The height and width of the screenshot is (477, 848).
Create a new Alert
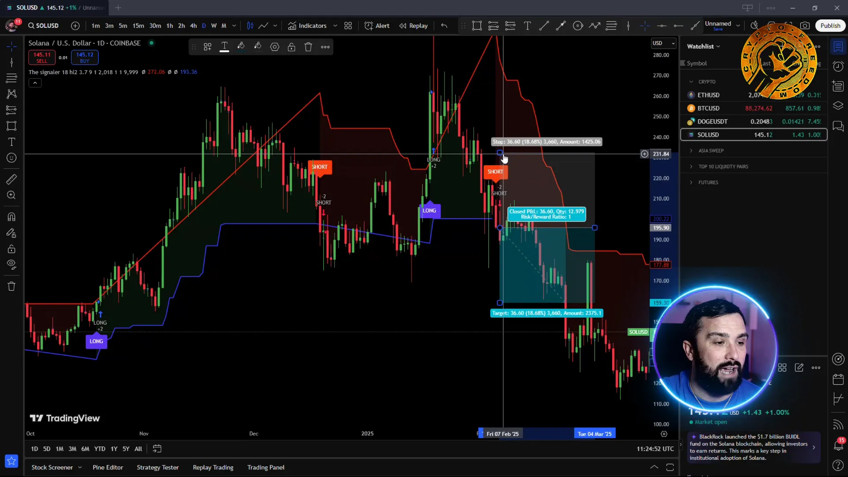(377, 26)
